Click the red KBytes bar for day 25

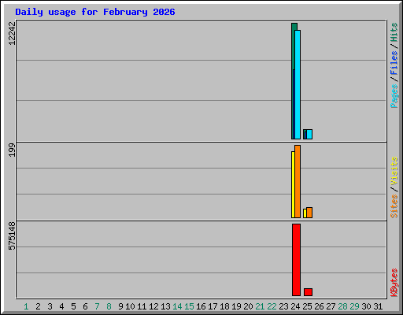click(x=308, y=292)
